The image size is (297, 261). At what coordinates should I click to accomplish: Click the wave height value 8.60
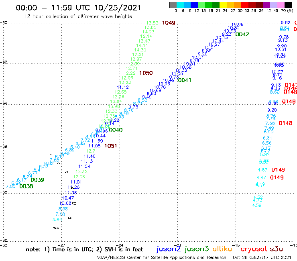pos(275,92)
